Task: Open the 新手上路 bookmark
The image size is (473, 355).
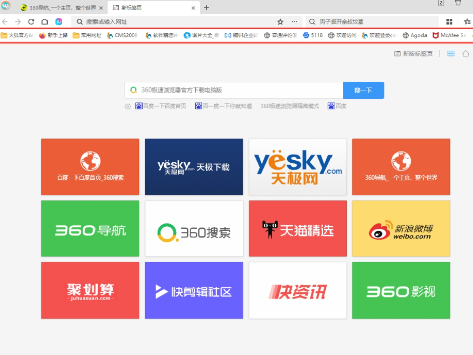Action: coord(54,35)
